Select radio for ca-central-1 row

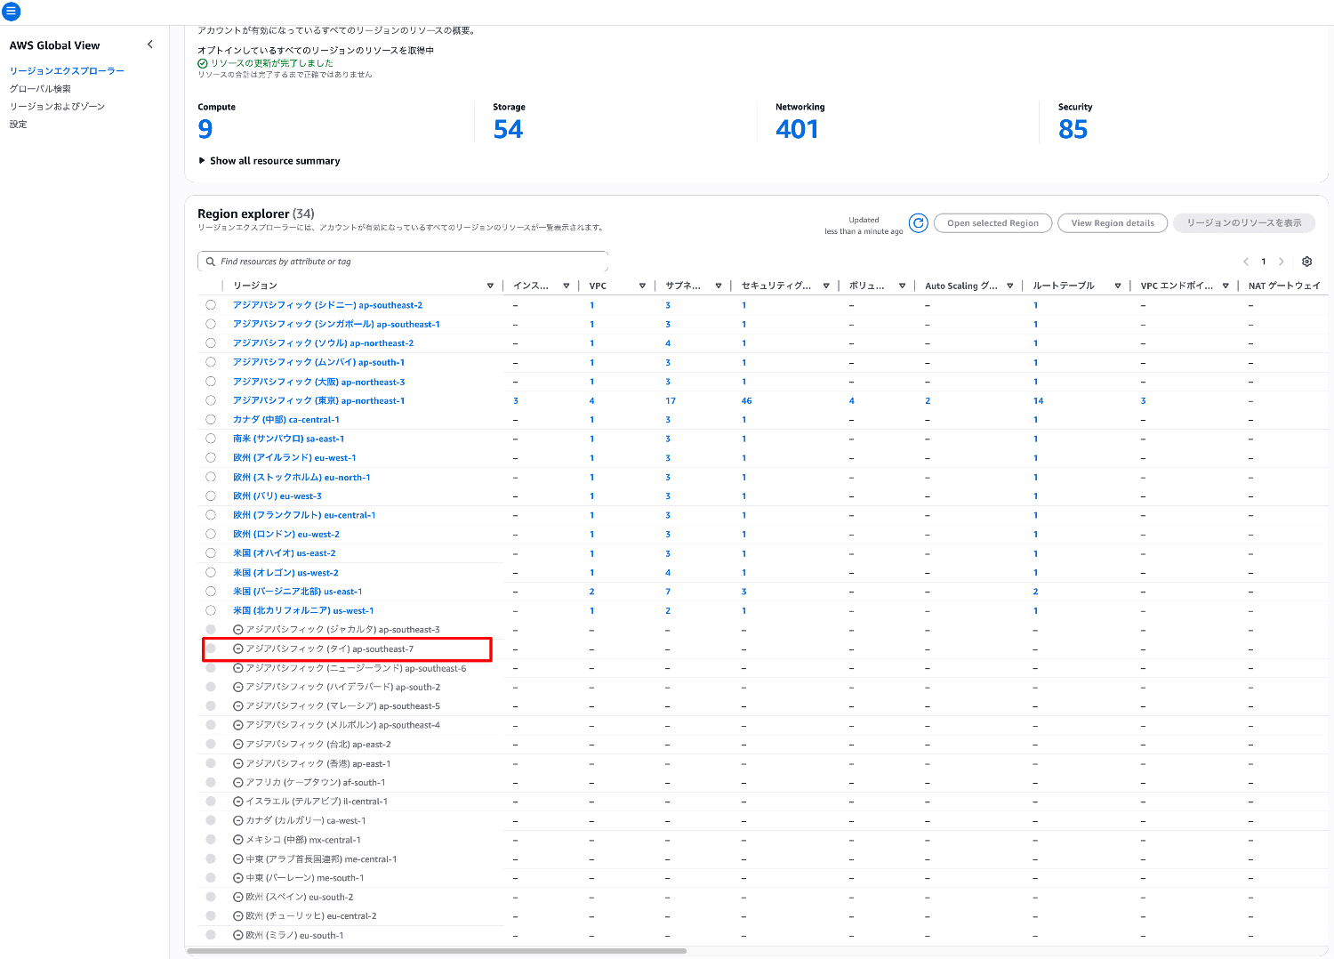tap(211, 420)
